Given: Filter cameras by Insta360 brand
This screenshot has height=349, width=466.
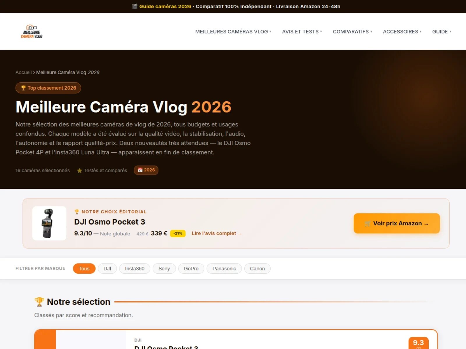Looking at the screenshot, I should point(135,268).
